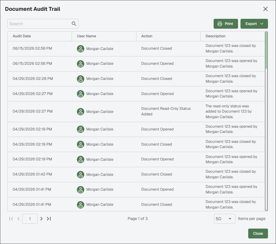Click the 'Items per page' label
Viewport: 276px width, 244px height.
click(252, 218)
